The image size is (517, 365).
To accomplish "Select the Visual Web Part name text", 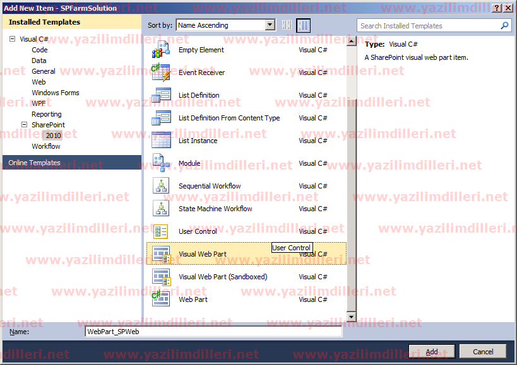I will (x=203, y=254).
